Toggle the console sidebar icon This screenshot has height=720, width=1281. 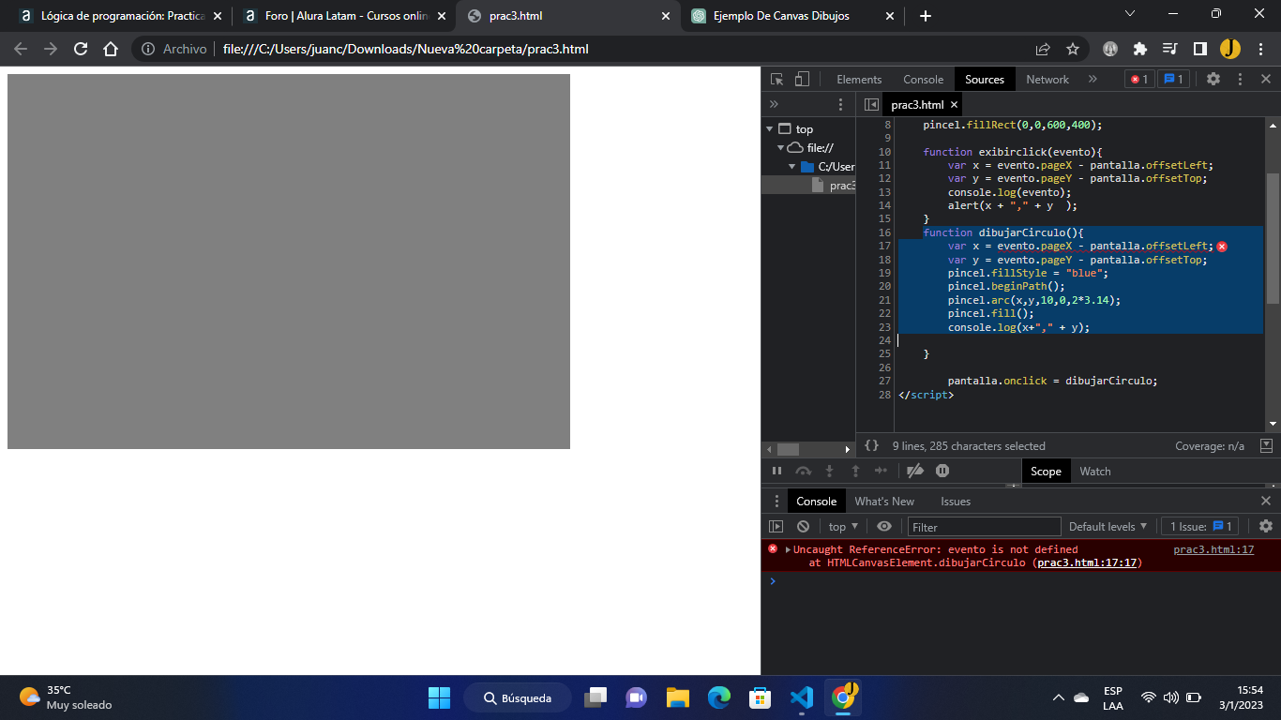click(x=776, y=527)
